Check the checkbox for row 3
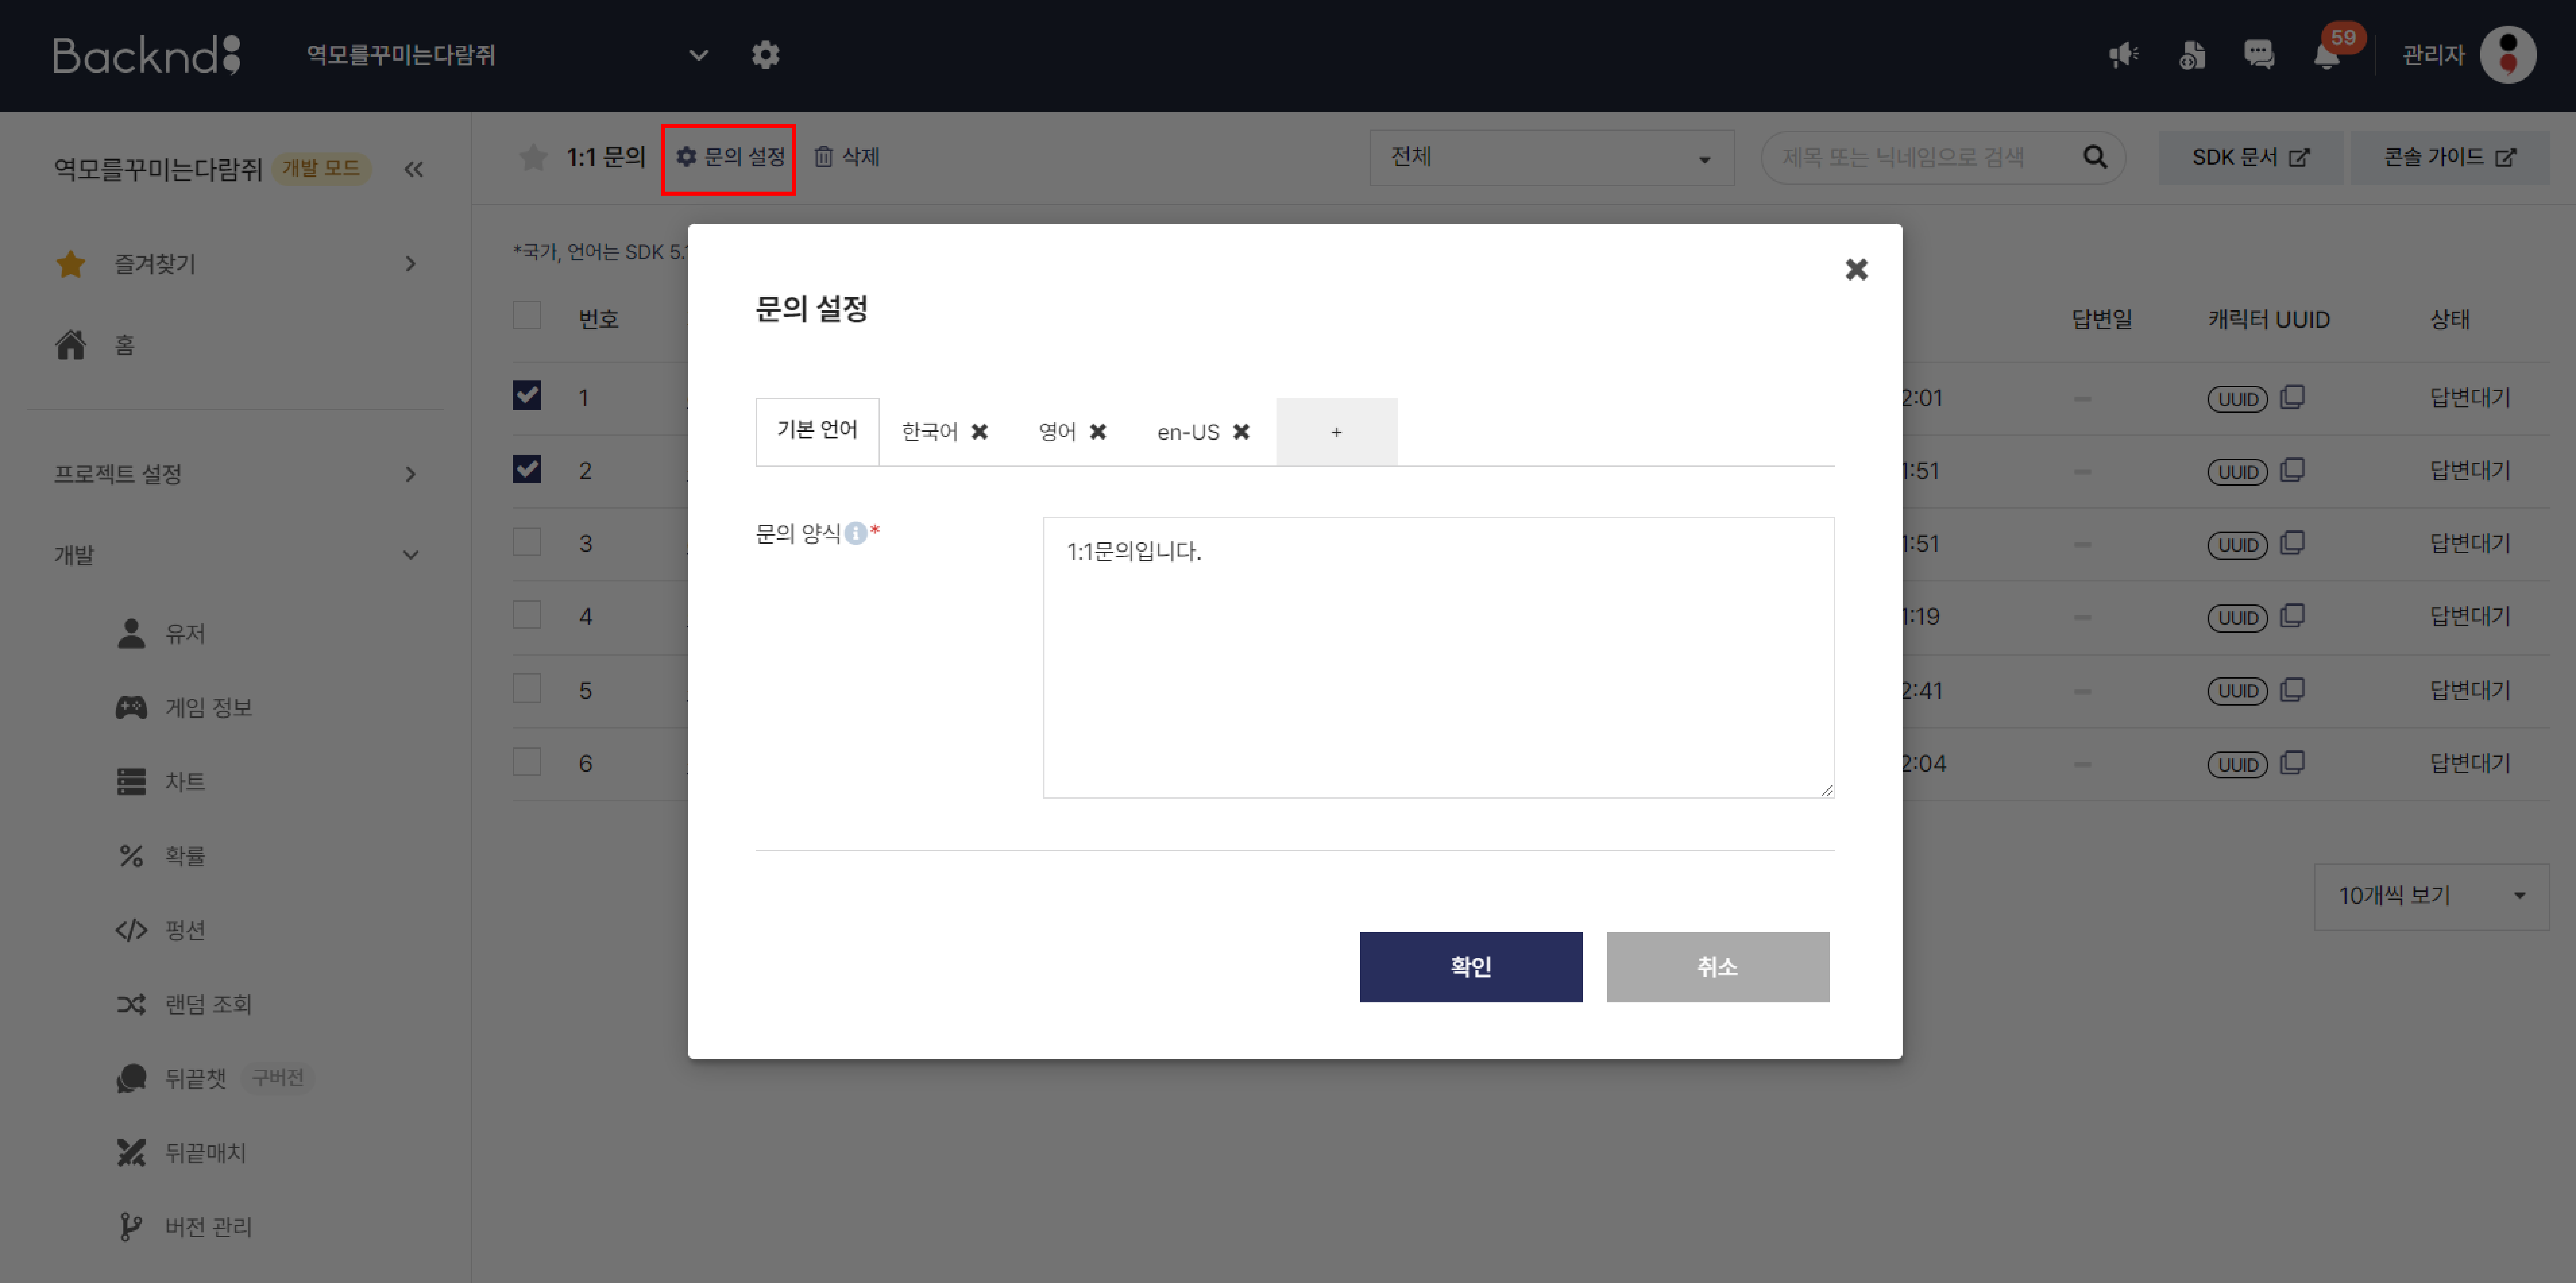 coord(527,542)
